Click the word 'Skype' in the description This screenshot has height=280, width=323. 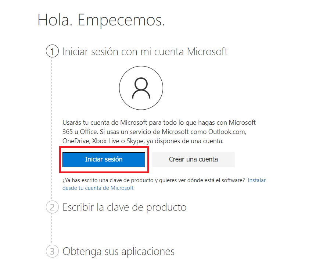coord(135,141)
